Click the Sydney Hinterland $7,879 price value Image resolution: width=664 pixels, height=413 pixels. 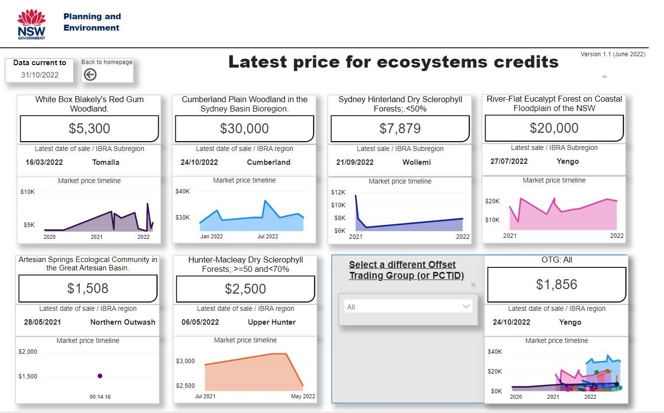399,128
